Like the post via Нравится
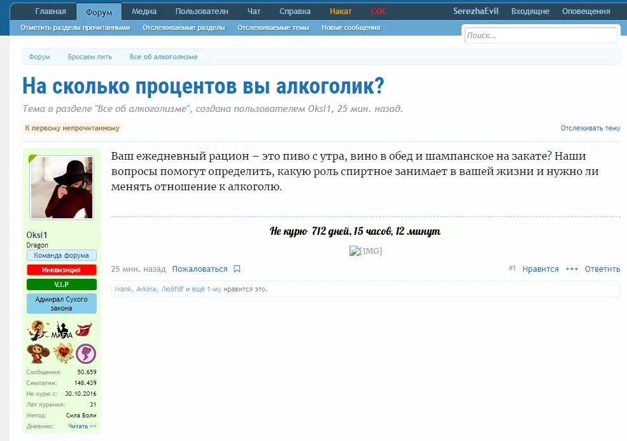The width and height of the screenshot is (627, 441). coord(540,269)
